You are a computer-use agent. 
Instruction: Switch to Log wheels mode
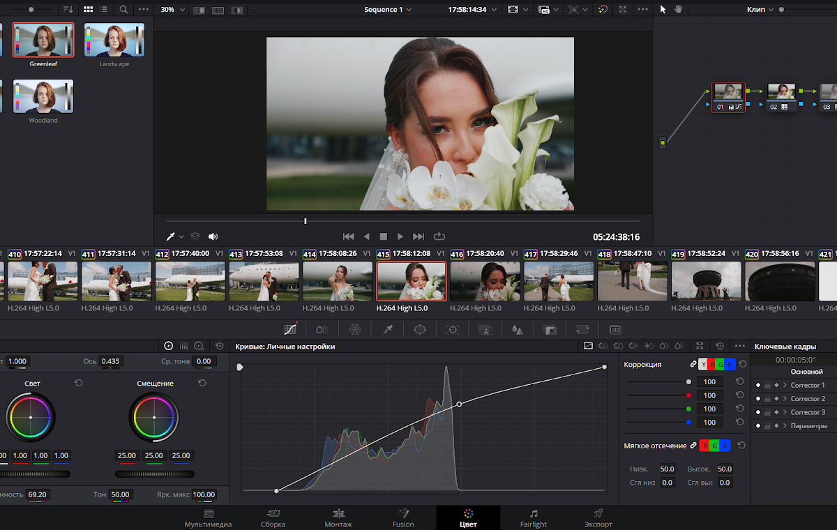(199, 346)
